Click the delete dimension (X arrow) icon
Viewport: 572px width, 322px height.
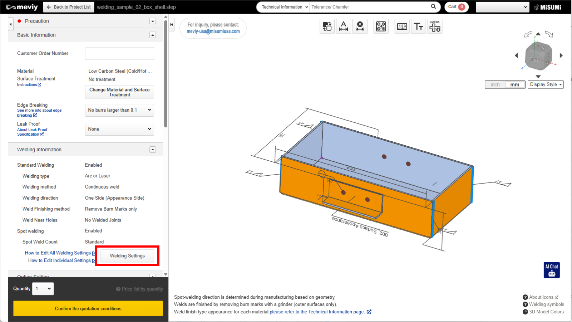(360, 26)
